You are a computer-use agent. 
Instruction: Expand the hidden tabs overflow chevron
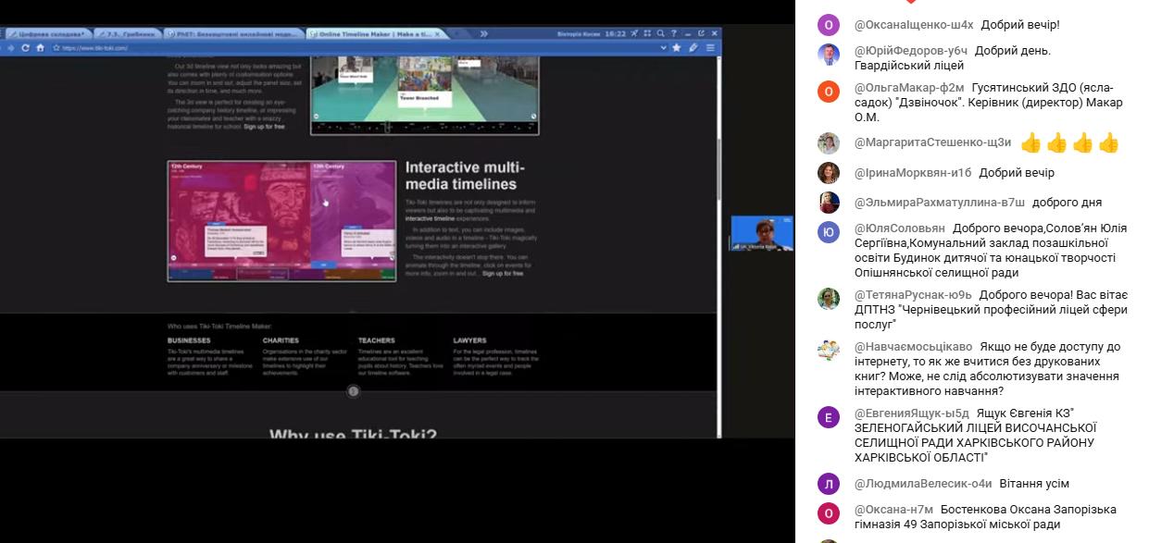[483, 33]
